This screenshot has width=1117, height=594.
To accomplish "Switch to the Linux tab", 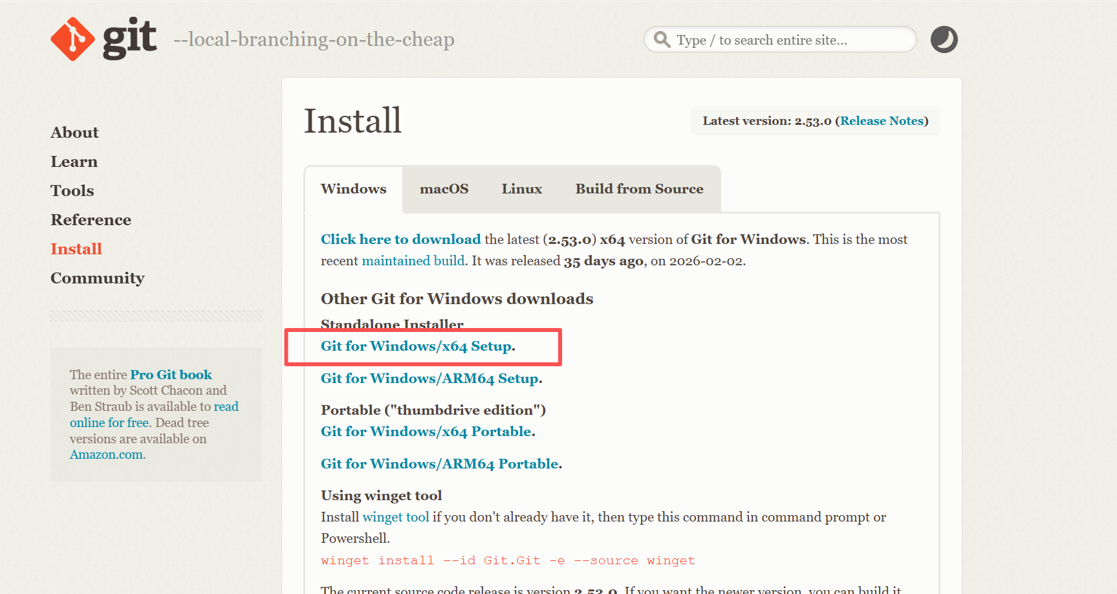I will coord(522,189).
